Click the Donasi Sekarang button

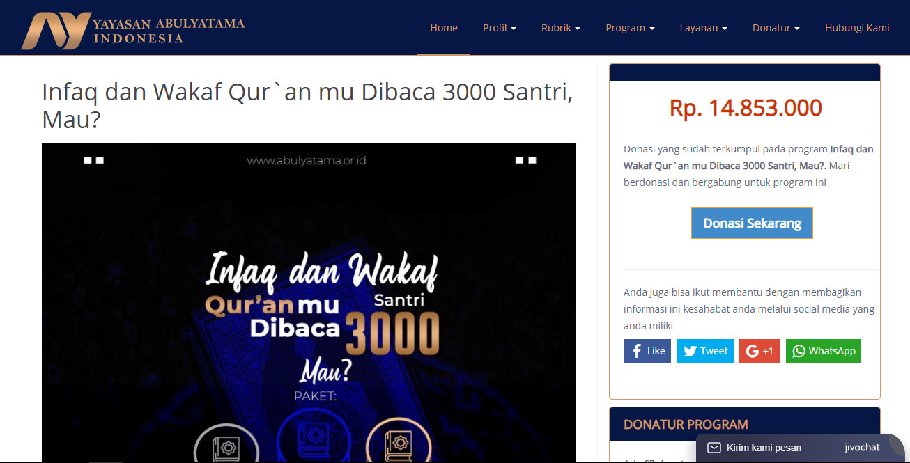click(x=752, y=223)
